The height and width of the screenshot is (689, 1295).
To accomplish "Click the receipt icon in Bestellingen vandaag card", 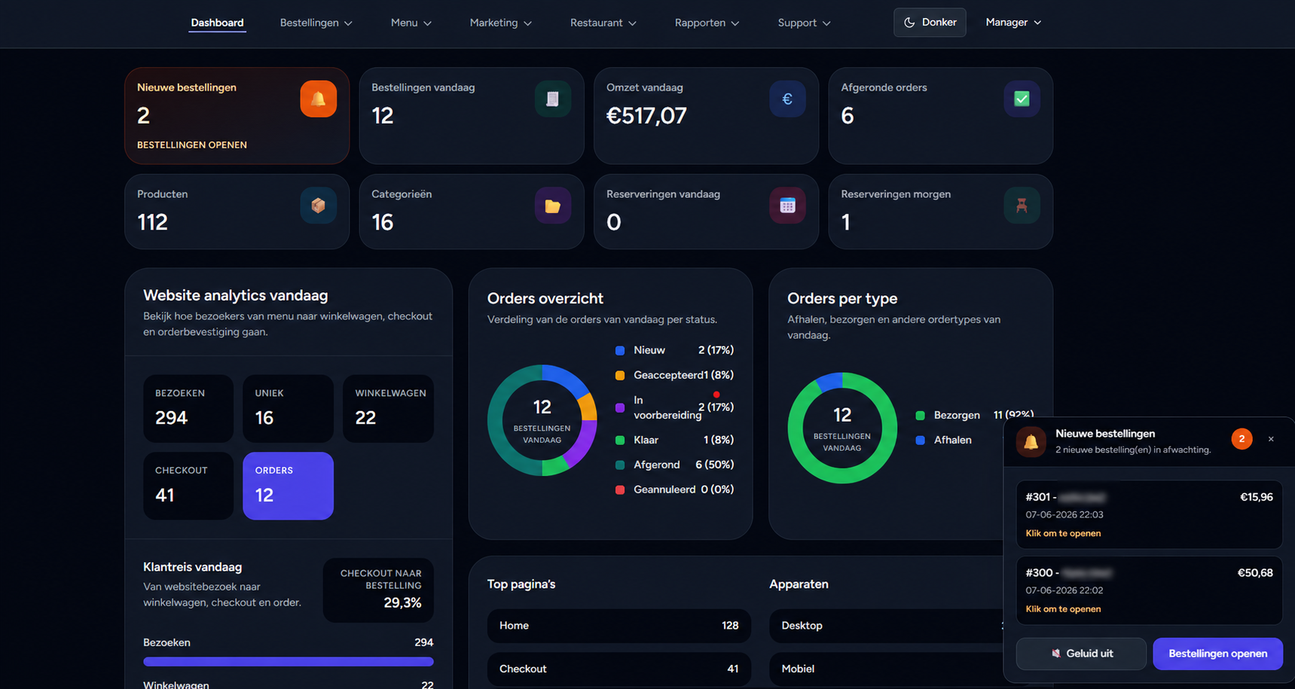I will coord(552,99).
